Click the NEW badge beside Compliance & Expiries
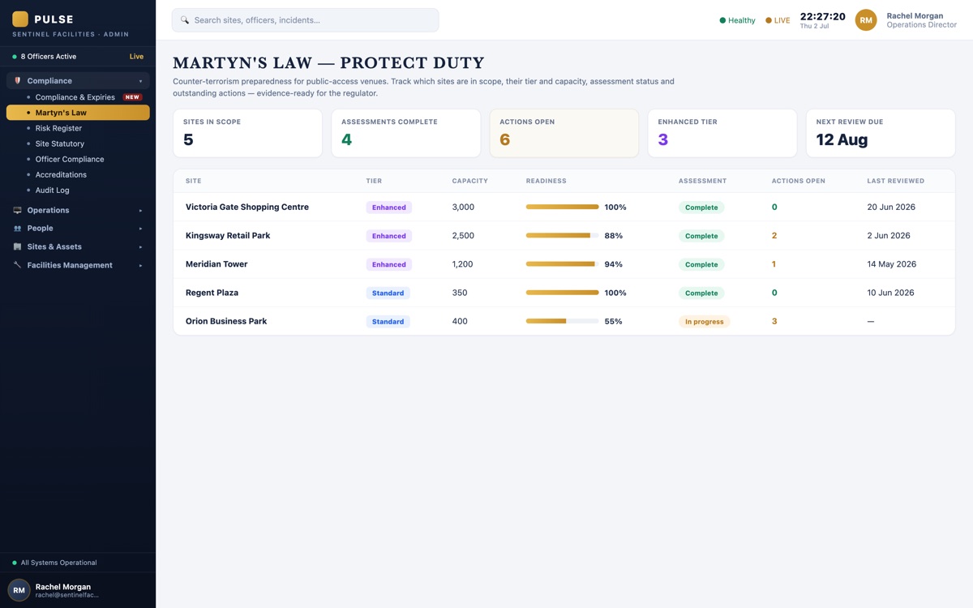 pos(132,97)
